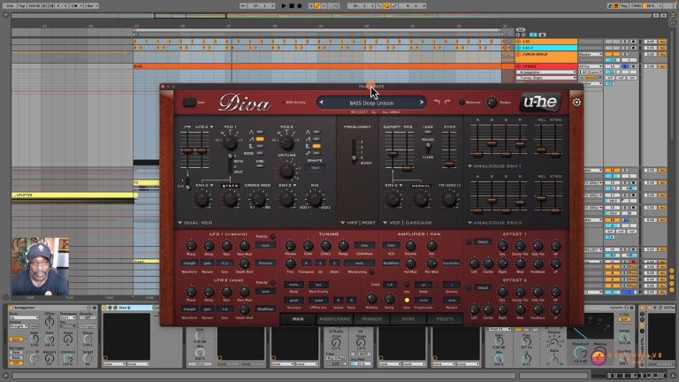The height and width of the screenshot is (382, 679).
Task: Toggle the Microtuning switch in Tuning section
Action: pos(371,271)
